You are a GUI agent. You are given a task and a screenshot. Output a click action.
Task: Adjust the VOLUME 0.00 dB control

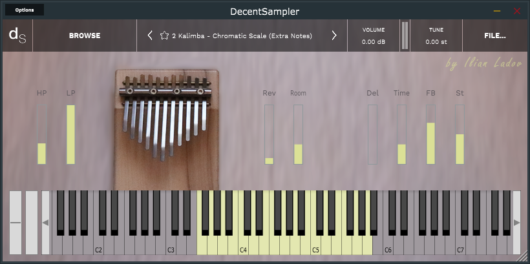pyautogui.click(x=374, y=36)
